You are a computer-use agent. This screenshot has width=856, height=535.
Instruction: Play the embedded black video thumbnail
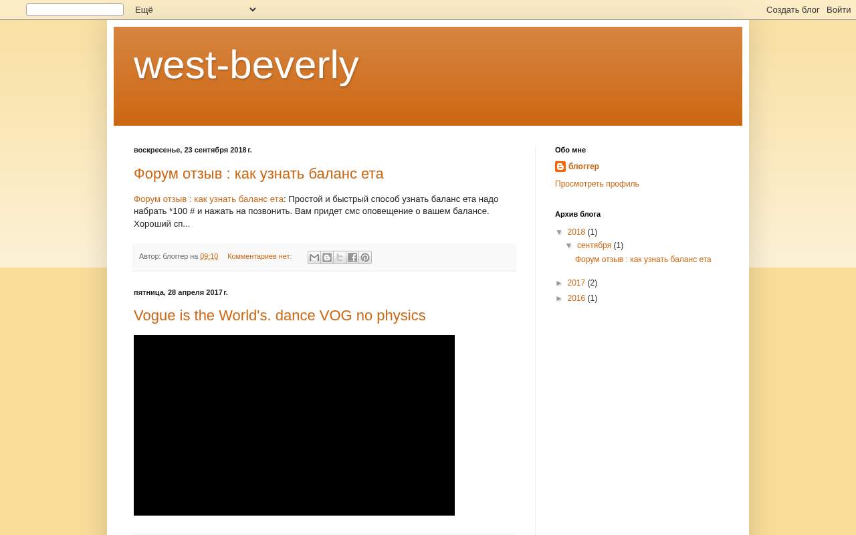pyautogui.click(x=294, y=425)
